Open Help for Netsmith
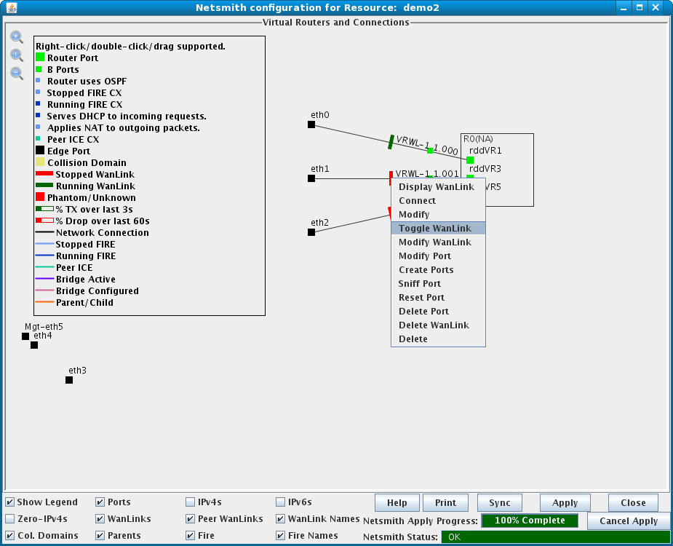 coord(397,502)
